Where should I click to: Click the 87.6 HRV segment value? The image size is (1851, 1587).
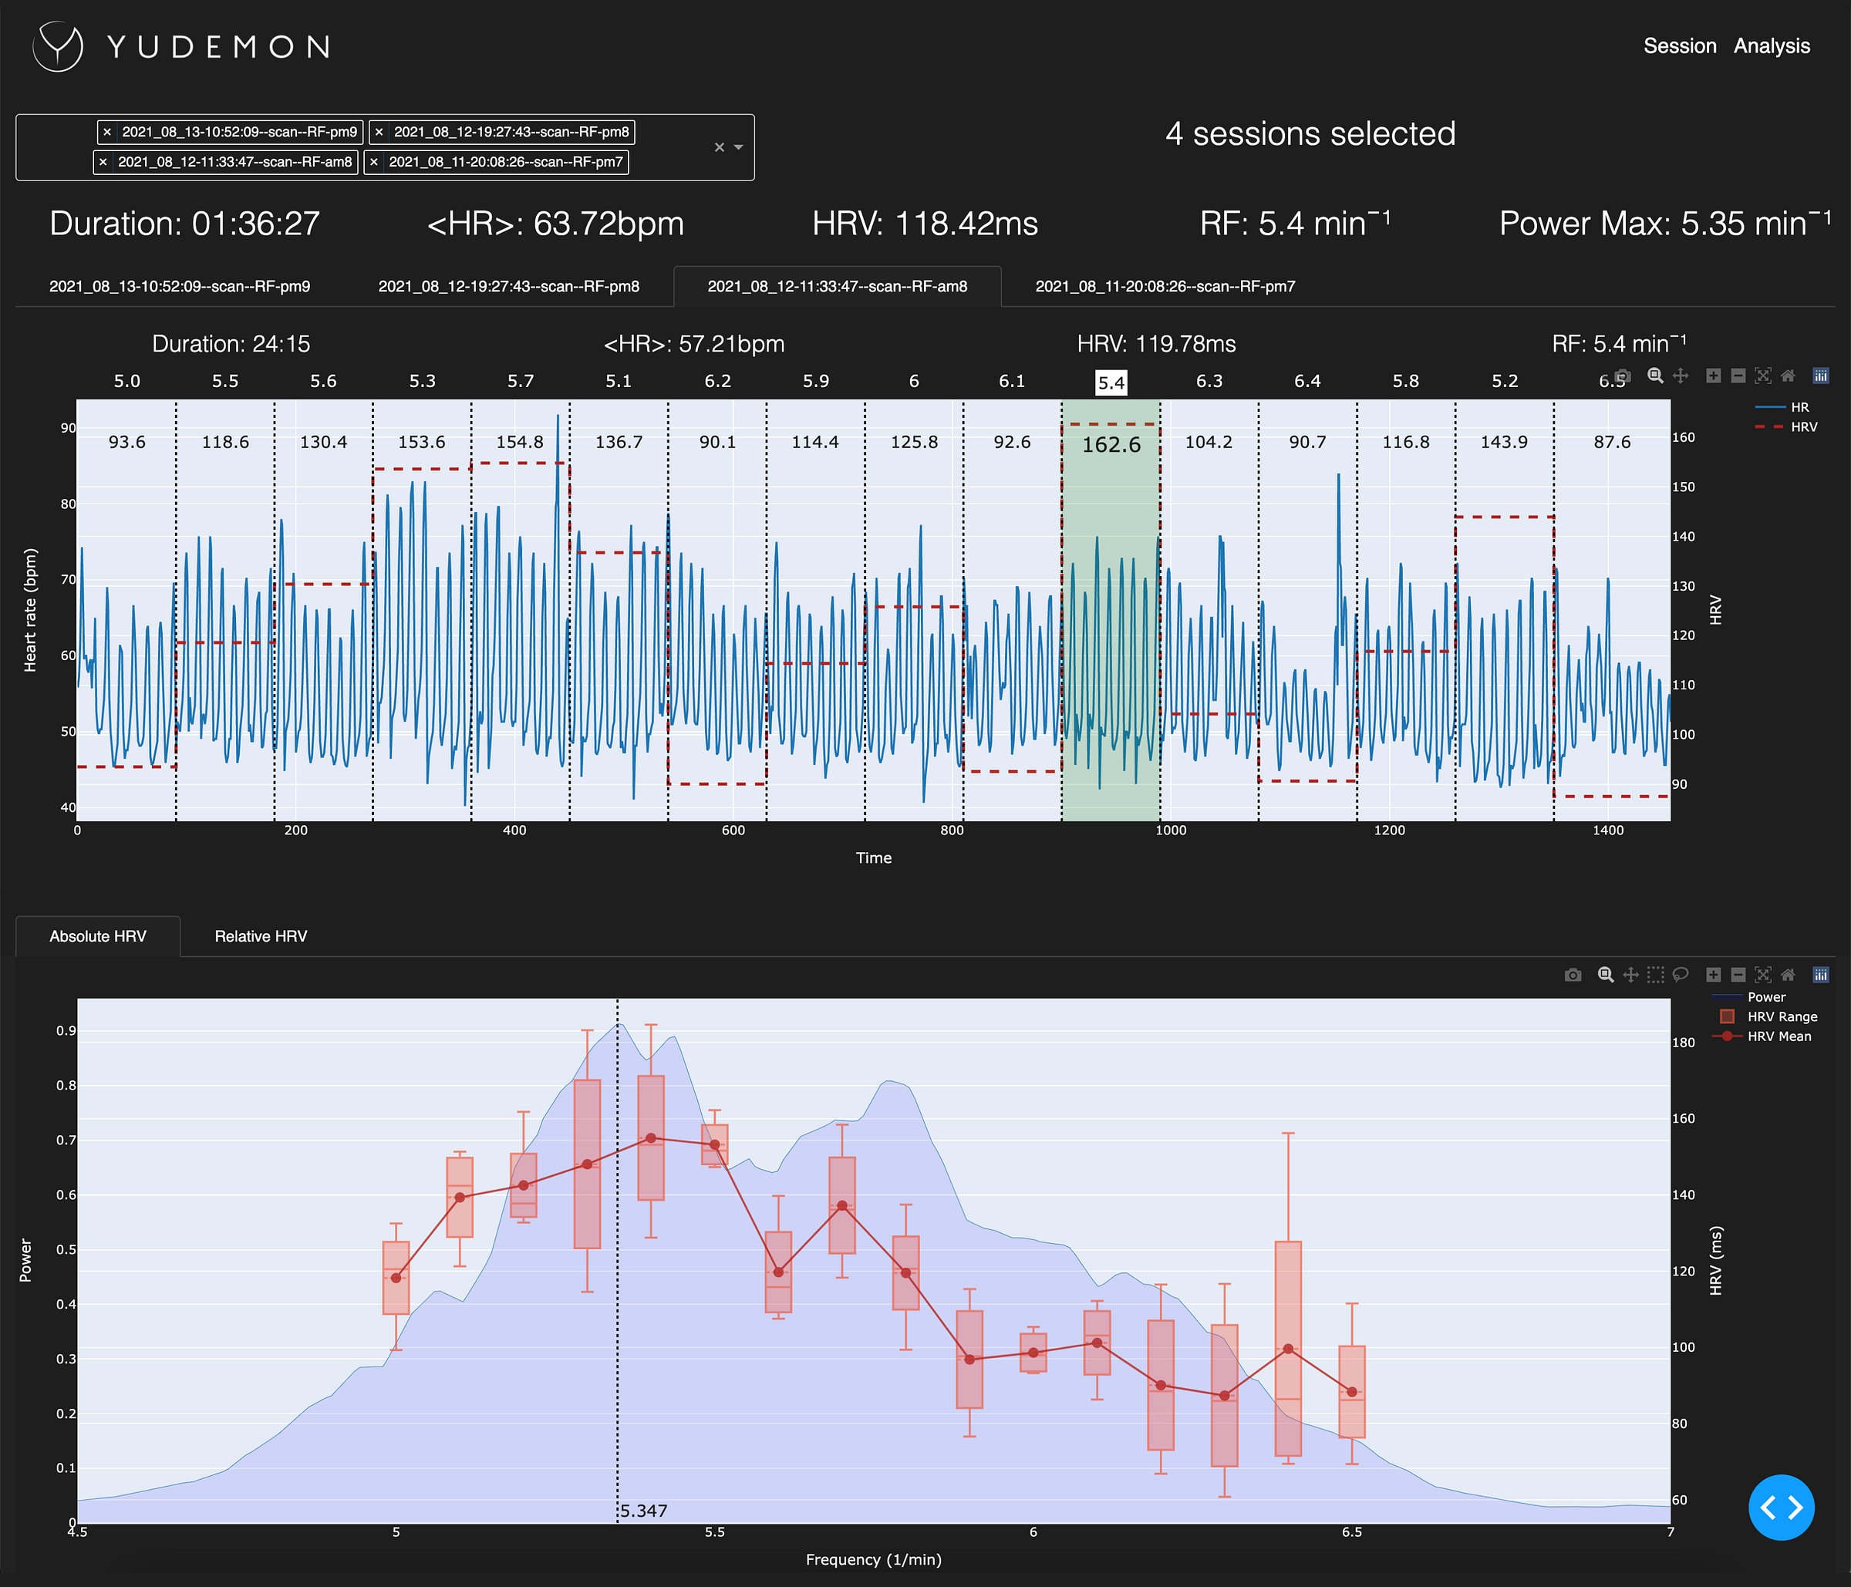(x=1613, y=442)
